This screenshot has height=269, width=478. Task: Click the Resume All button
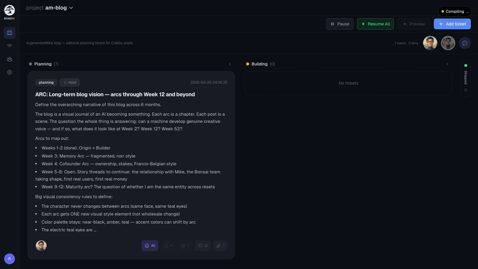(x=375, y=24)
